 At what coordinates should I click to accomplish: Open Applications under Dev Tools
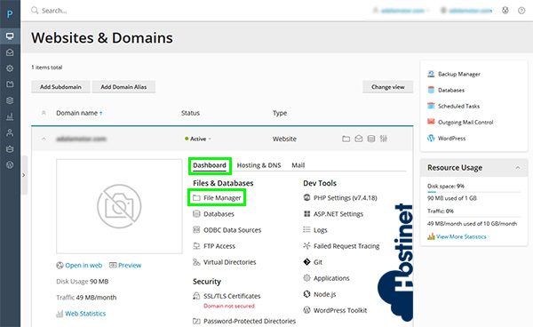pyautogui.click(x=326, y=278)
